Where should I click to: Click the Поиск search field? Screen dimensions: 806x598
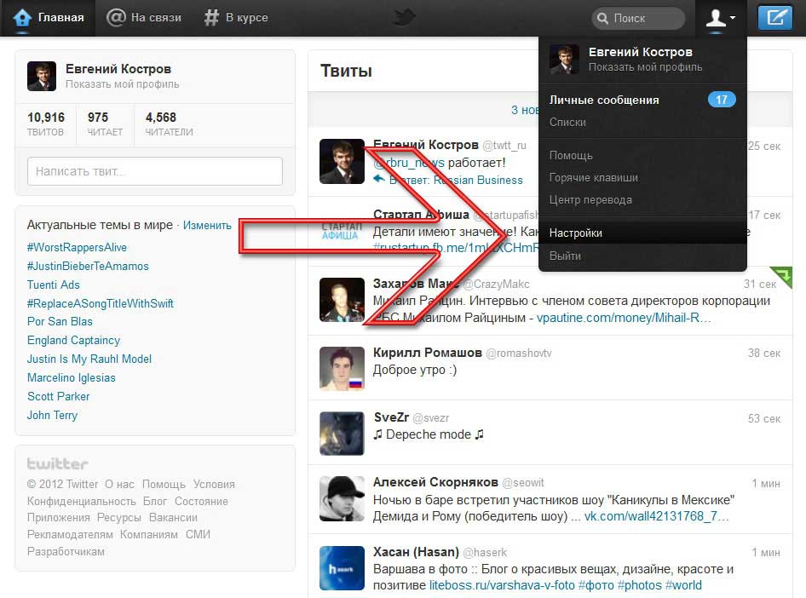pyautogui.click(x=638, y=18)
